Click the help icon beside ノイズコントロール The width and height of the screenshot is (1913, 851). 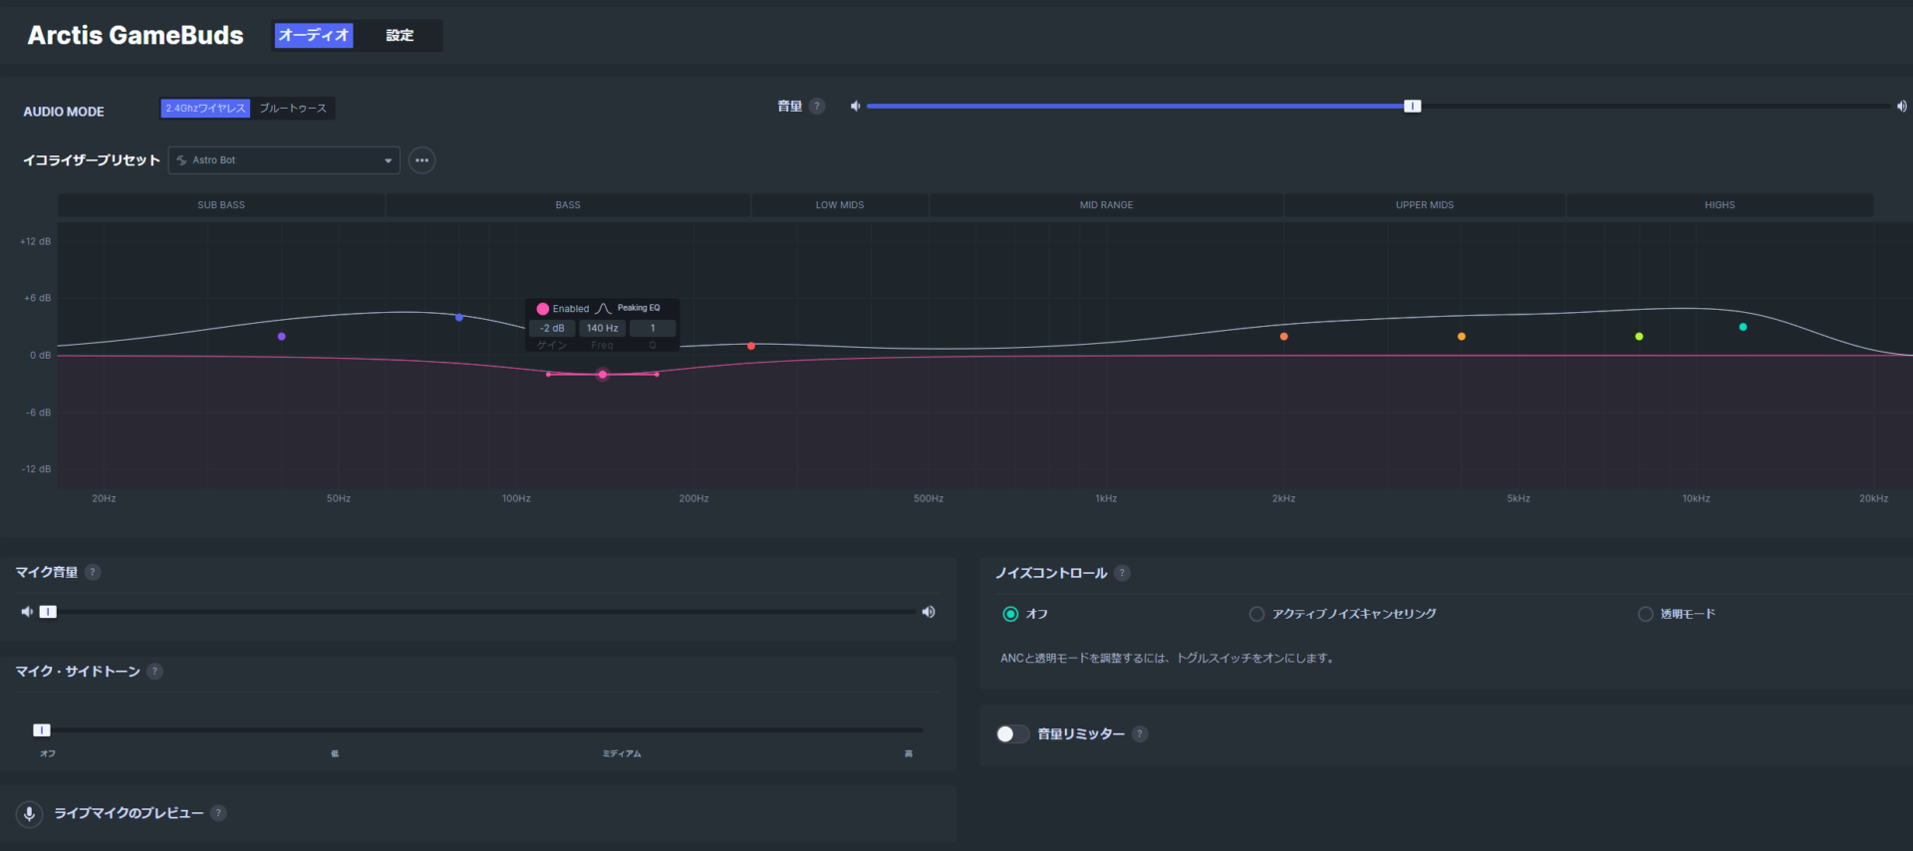1122,573
